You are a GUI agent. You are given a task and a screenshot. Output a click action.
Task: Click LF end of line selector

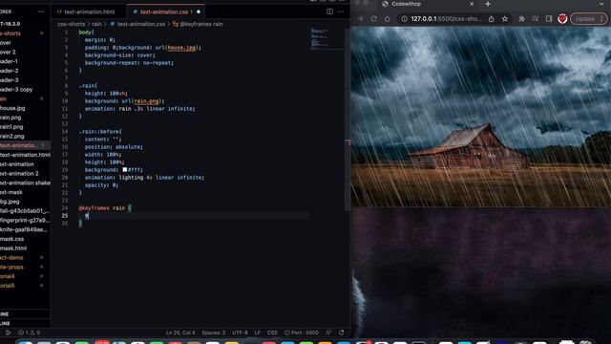257,333
